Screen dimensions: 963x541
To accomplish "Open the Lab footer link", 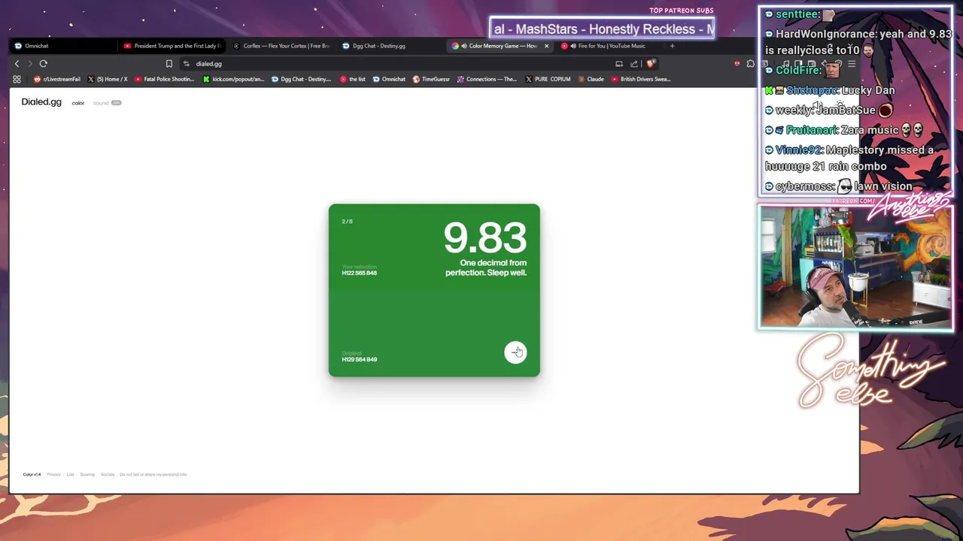I will pyautogui.click(x=70, y=475).
